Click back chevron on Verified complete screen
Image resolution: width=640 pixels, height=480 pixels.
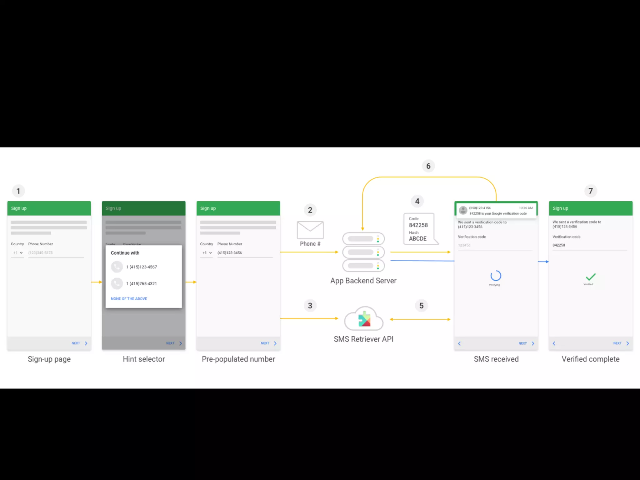pos(554,343)
